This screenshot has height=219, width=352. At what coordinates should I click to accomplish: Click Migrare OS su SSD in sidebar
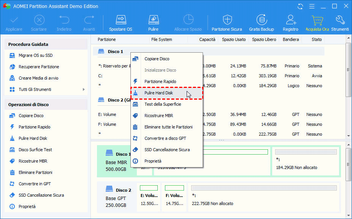pyautogui.click(x=35, y=55)
